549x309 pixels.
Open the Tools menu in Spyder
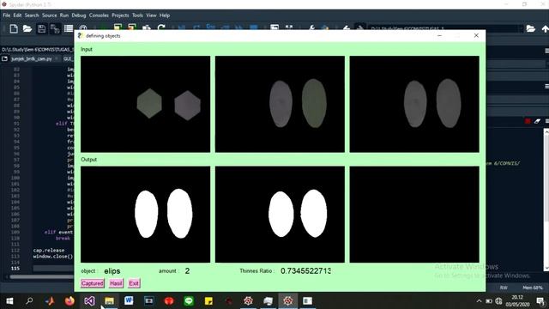[137, 15]
